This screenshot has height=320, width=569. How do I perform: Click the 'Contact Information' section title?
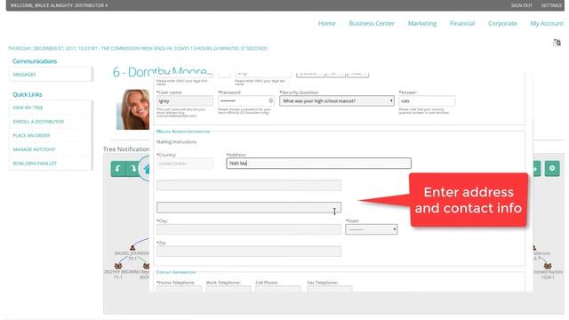click(176, 272)
